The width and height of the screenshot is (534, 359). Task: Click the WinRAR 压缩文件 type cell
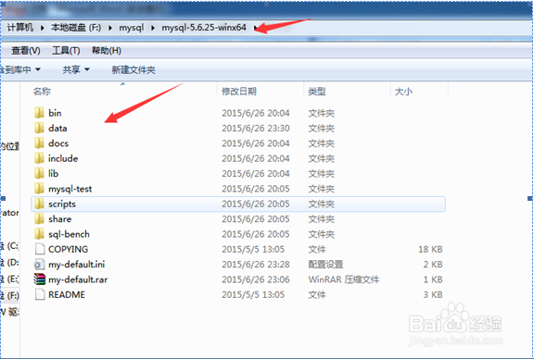(x=344, y=279)
